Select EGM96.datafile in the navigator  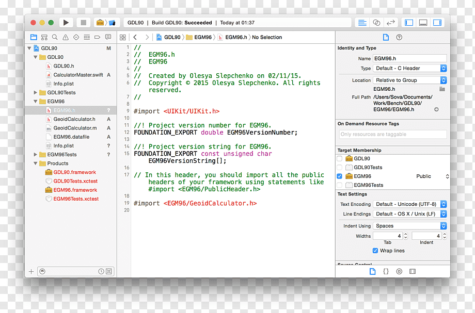(71, 137)
